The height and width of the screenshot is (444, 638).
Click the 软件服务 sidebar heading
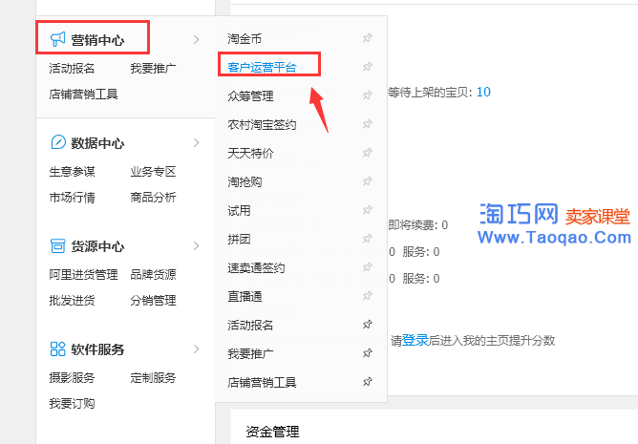click(97, 349)
